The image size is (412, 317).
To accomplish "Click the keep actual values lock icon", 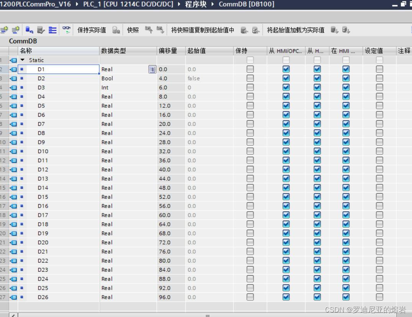I will tap(116, 30).
